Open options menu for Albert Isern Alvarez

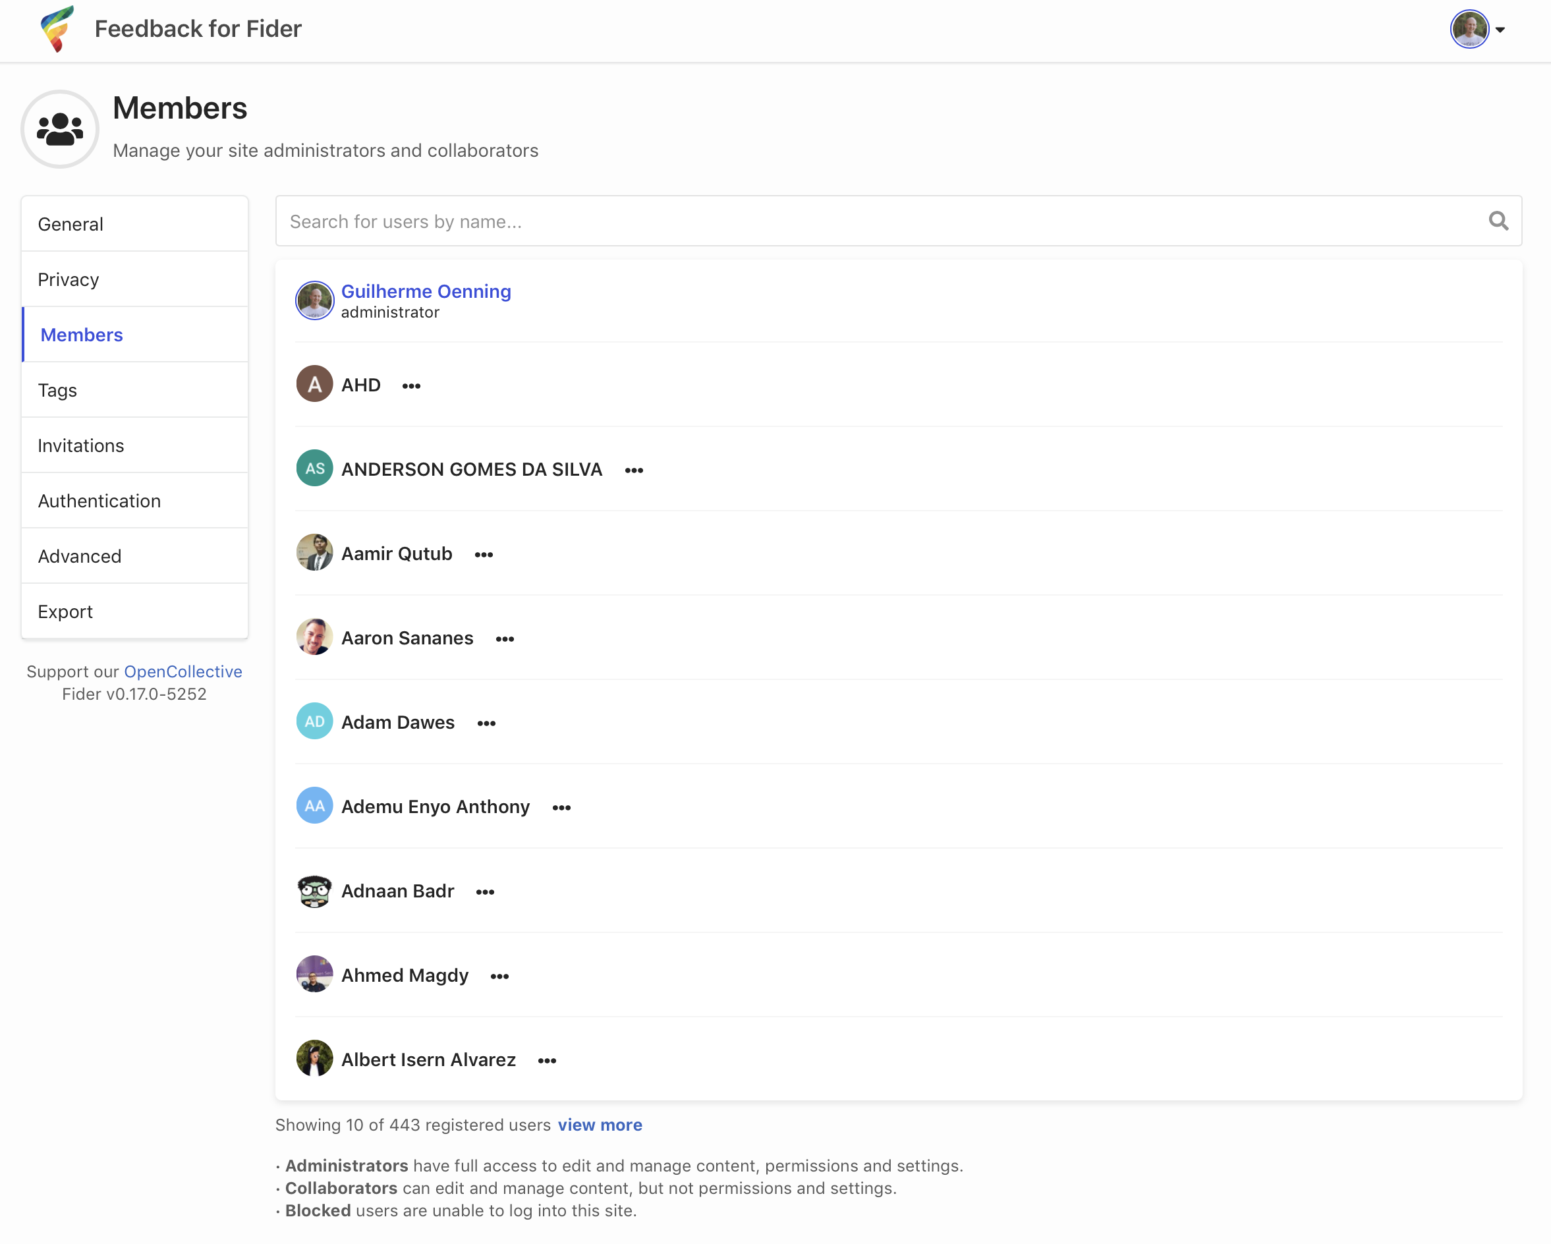point(548,1061)
